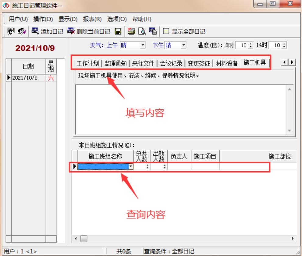Click text area scrollbar up arrow
302x256 pixels.
(x=290, y=89)
